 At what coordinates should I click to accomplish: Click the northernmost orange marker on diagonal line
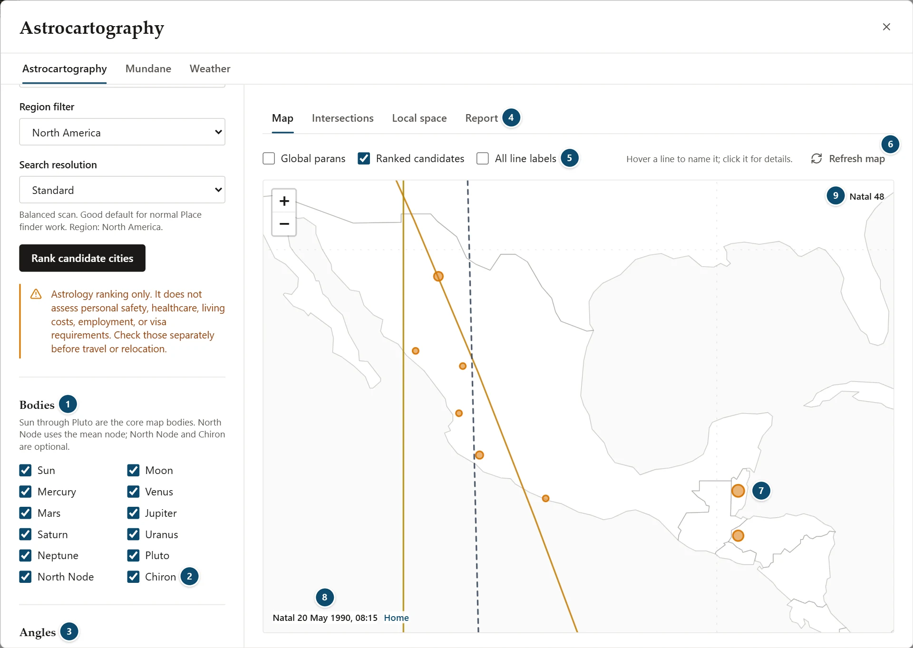click(438, 276)
